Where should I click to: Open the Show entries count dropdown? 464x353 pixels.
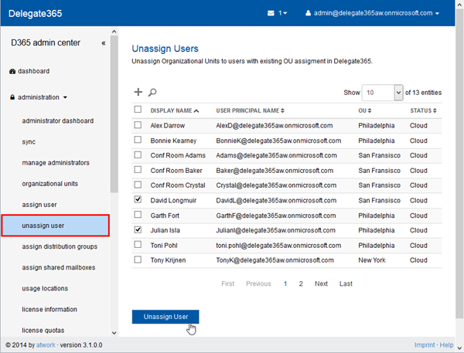point(384,92)
